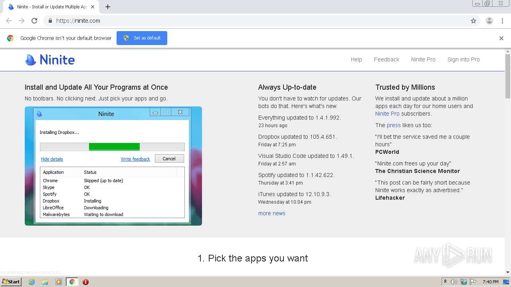Select Chrome in the taskbar
The image size is (511, 287).
pos(72,282)
